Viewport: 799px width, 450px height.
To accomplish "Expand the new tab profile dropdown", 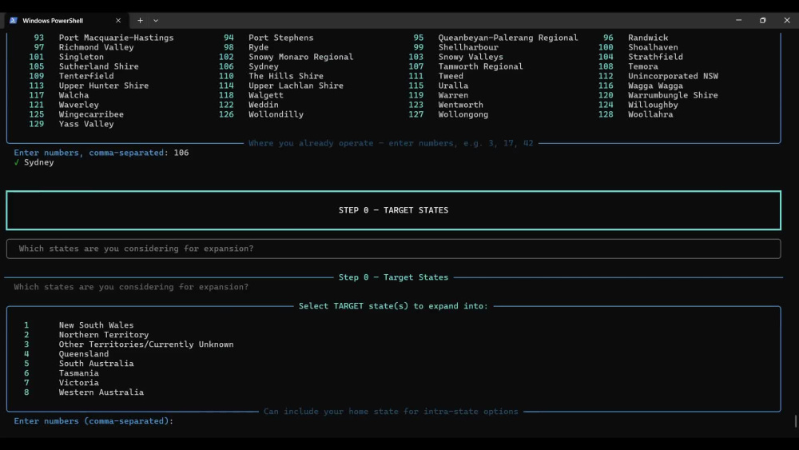I will point(156,21).
